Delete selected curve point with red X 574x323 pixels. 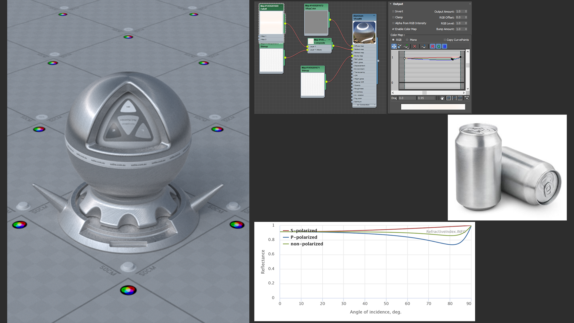click(x=415, y=46)
